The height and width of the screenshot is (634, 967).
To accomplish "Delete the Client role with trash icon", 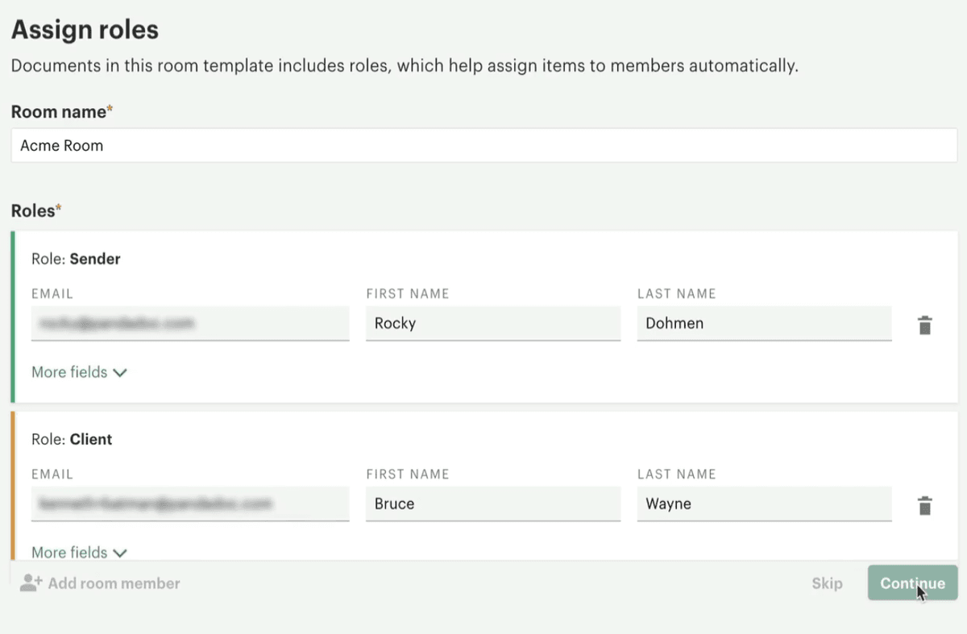I will pyautogui.click(x=925, y=506).
